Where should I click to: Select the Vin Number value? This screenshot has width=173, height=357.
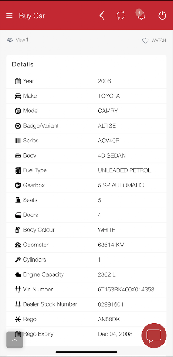(126, 289)
